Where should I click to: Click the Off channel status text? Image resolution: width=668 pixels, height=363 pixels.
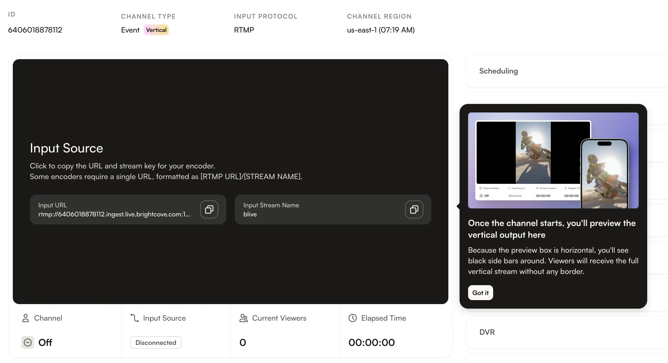tap(45, 342)
